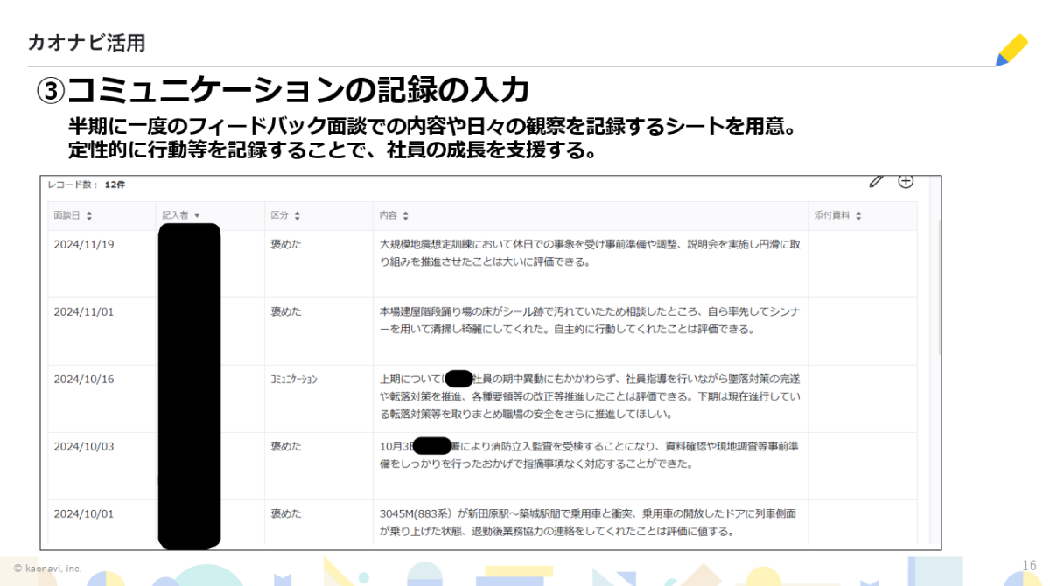Open the 3045M(883系) record content
Screen dimensions: 1050x586
tap(589, 521)
